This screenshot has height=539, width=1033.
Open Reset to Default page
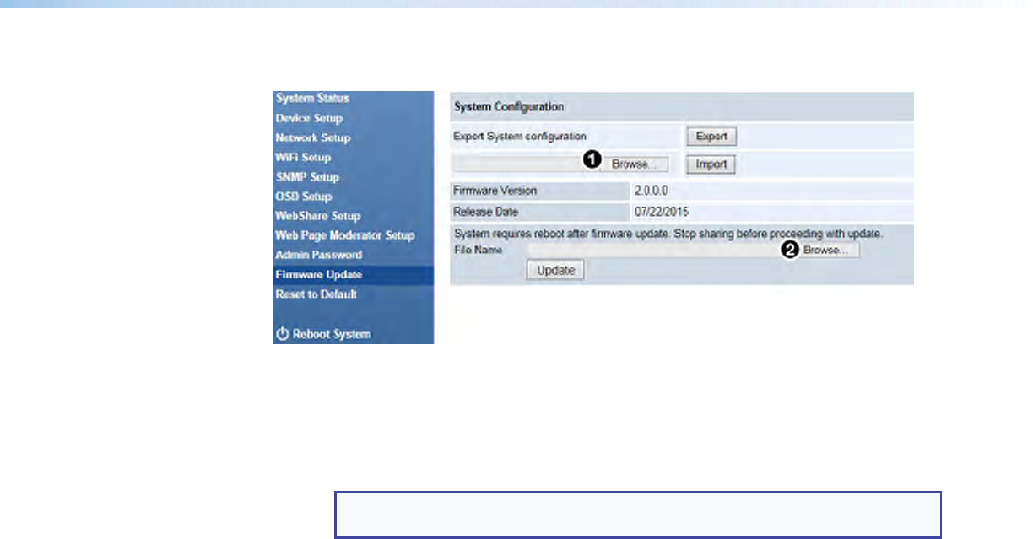316,294
